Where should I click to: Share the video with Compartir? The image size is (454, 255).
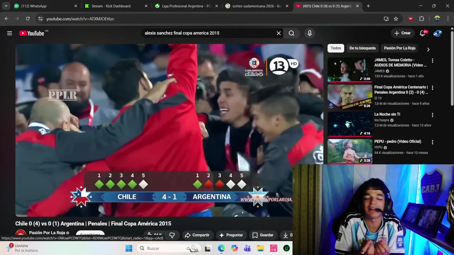click(197, 235)
